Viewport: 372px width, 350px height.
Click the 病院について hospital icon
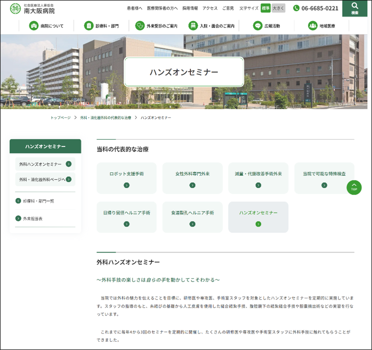click(x=33, y=26)
